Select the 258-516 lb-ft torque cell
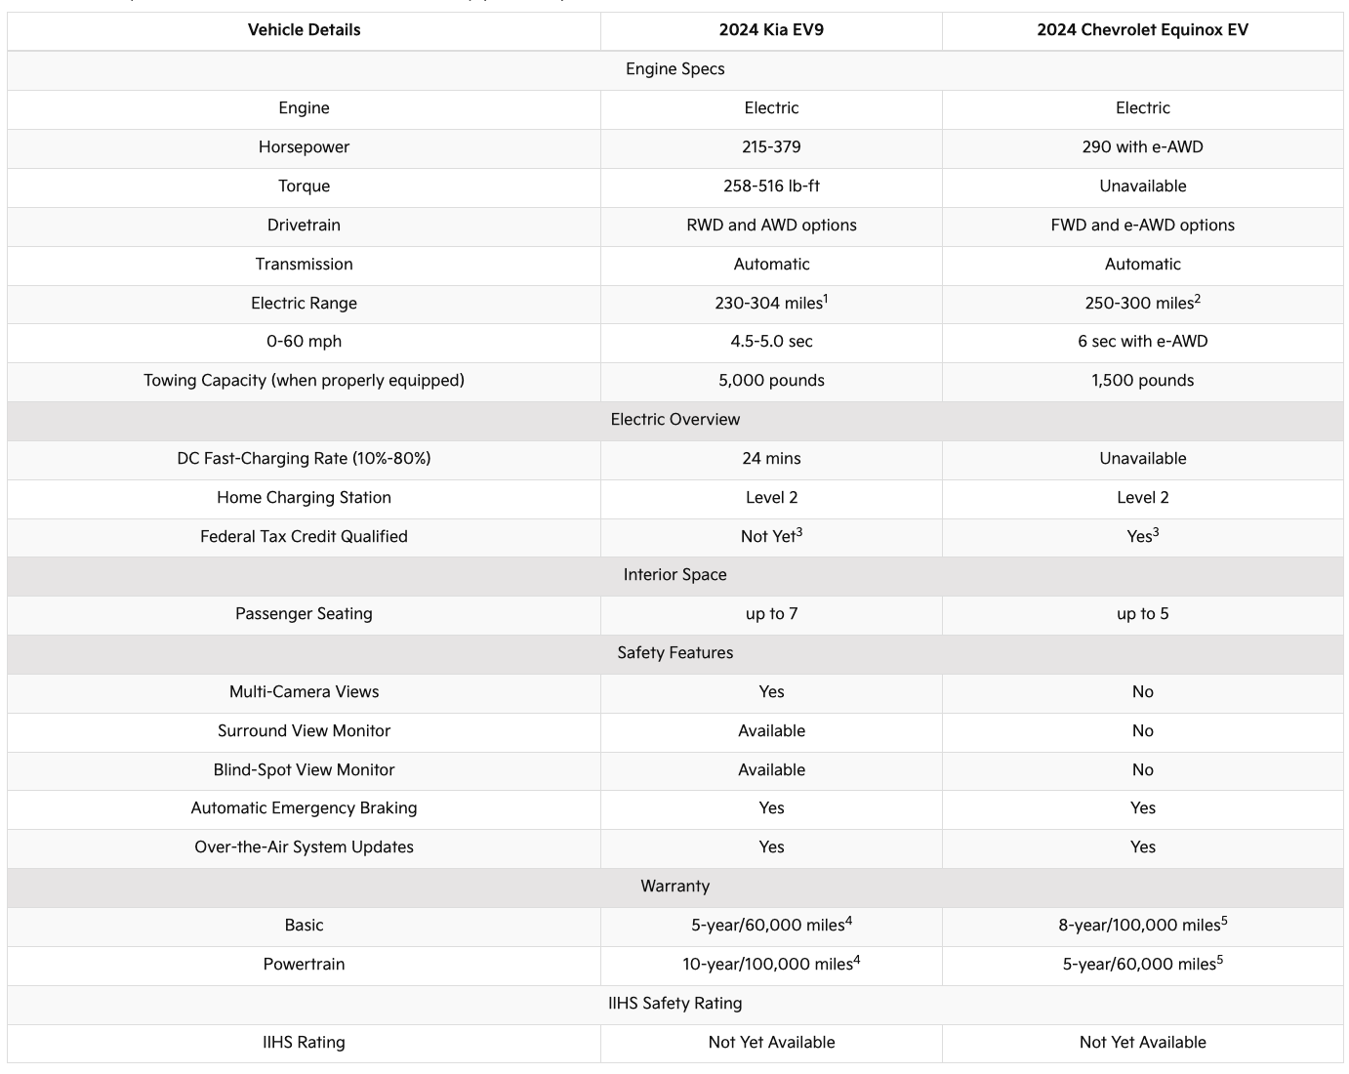This screenshot has height=1074, width=1349. [771, 186]
